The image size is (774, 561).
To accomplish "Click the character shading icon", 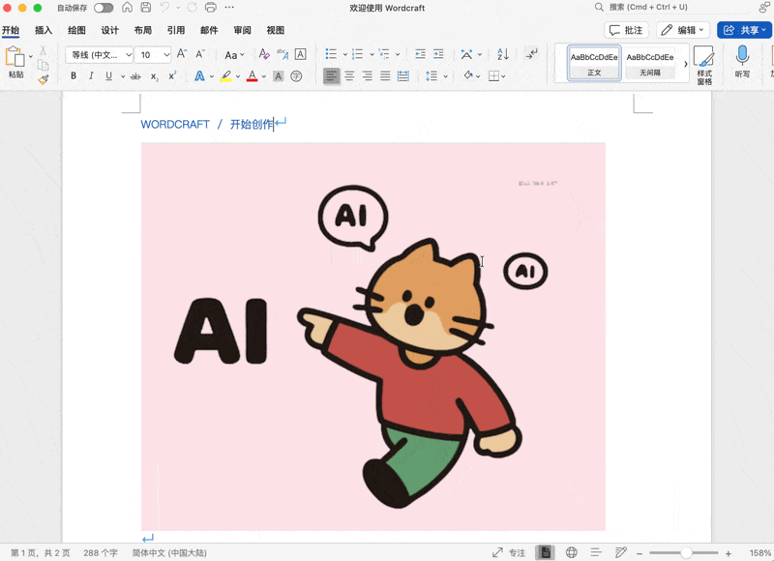I will pos(279,76).
